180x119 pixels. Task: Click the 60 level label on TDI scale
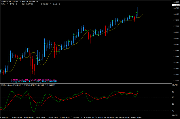point(173,97)
